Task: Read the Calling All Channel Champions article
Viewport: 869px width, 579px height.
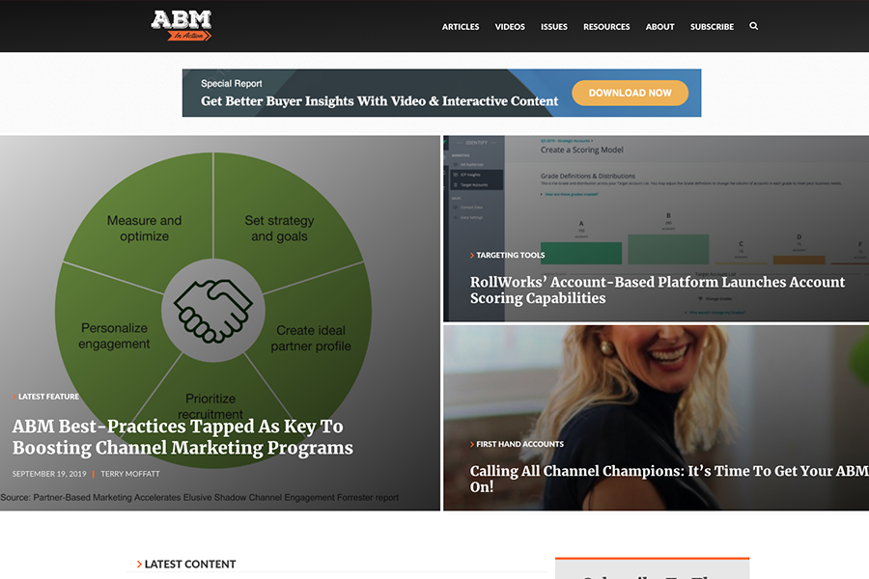Action: [x=669, y=479]
